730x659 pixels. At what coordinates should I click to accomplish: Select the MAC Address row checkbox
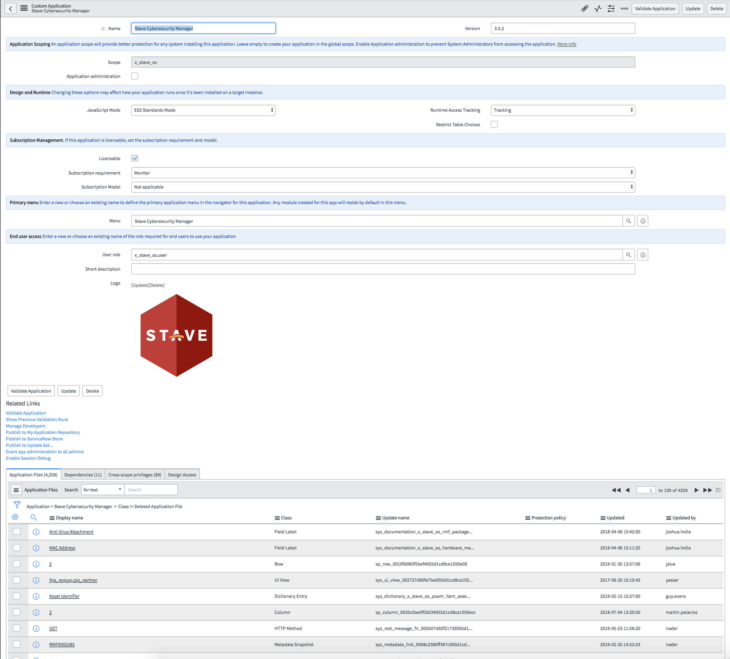[17, 548]
